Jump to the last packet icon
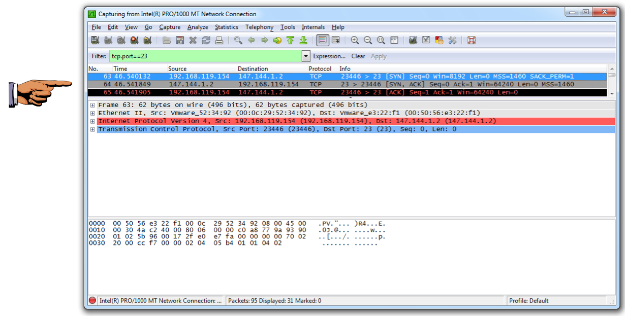The height and width of the screenshot is (316, 625). click(x=303, y=41)
